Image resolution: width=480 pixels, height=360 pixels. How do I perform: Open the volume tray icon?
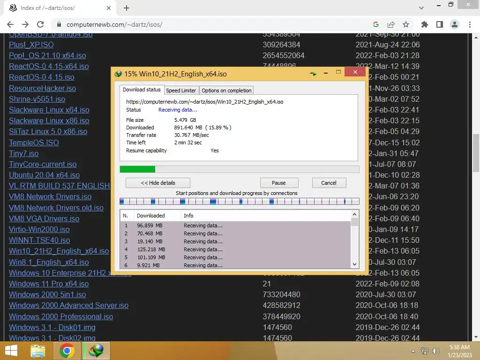click(435, 351)
